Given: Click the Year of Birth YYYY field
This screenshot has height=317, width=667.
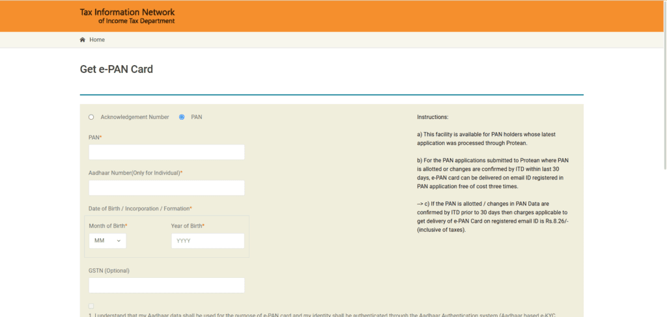Looking at the screenshot, I should pos(207,241).
